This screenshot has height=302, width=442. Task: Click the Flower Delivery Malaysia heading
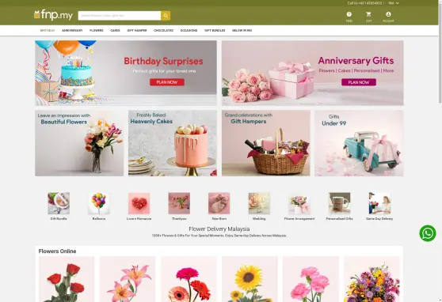[219, 228]
